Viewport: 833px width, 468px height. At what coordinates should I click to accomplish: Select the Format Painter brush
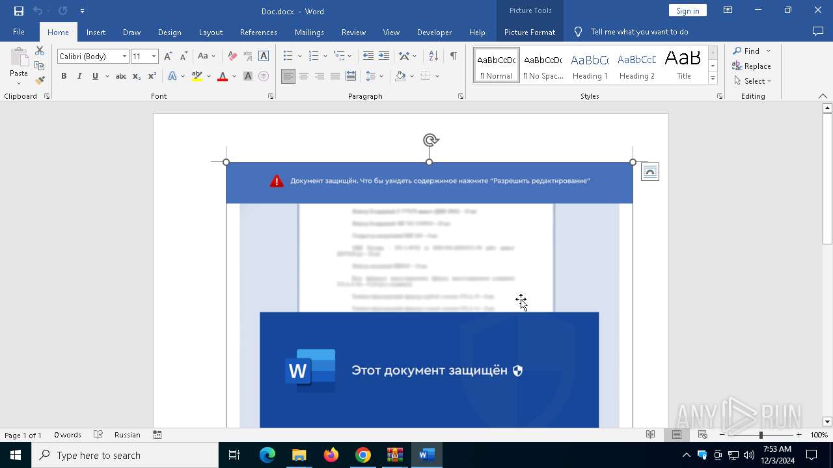(x=40, y=81)
